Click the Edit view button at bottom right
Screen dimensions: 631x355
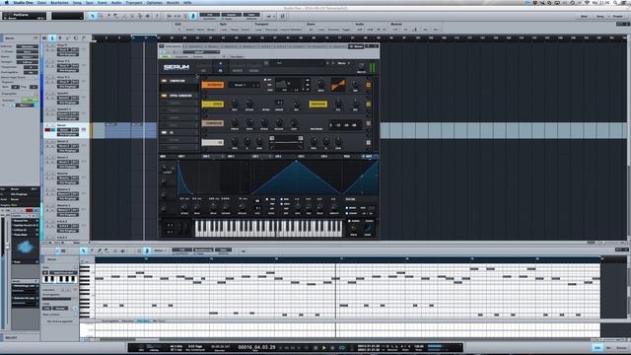pos(597,348)
